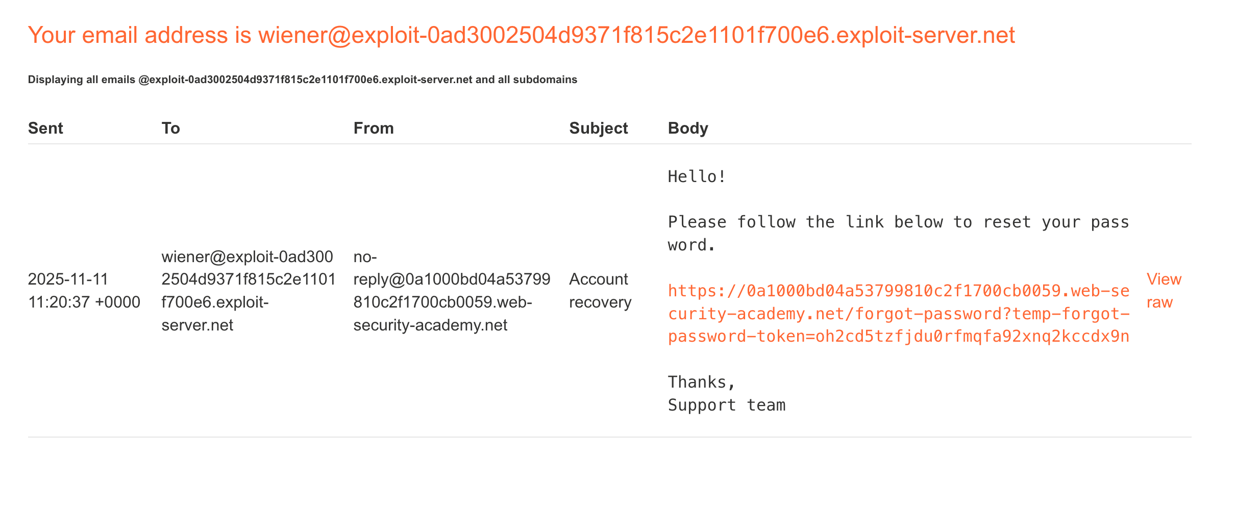Click the 'Displaying all emails' notice text
Screen dimensions: 1235x510
point(82,80)
